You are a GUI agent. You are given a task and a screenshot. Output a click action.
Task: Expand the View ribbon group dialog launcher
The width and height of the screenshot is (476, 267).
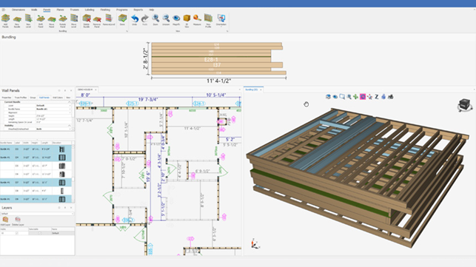pyautogui.click(x=227, y=31)
